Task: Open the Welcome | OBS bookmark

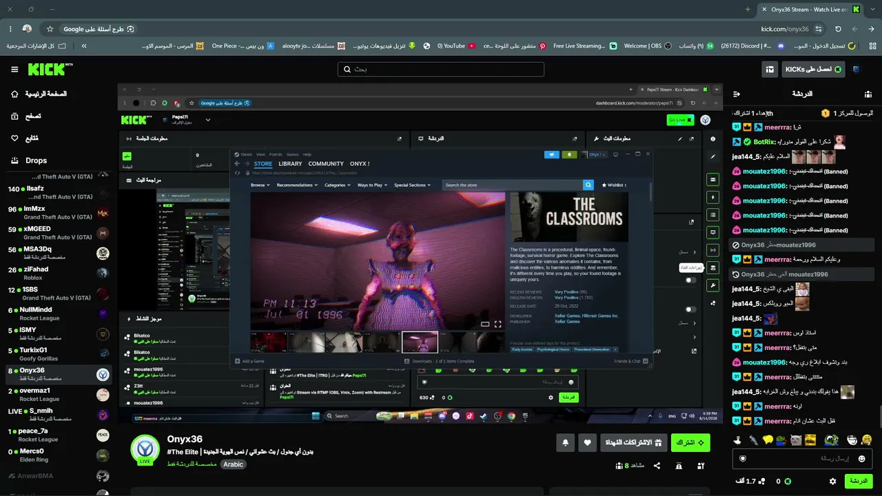Action: pos(648,46)
